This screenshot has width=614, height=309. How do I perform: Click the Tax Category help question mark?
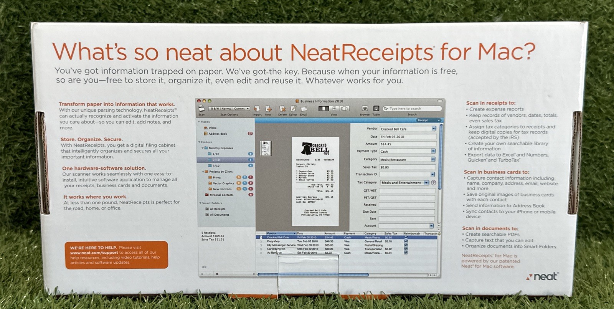pyautogui.click(x=434, y=183)
